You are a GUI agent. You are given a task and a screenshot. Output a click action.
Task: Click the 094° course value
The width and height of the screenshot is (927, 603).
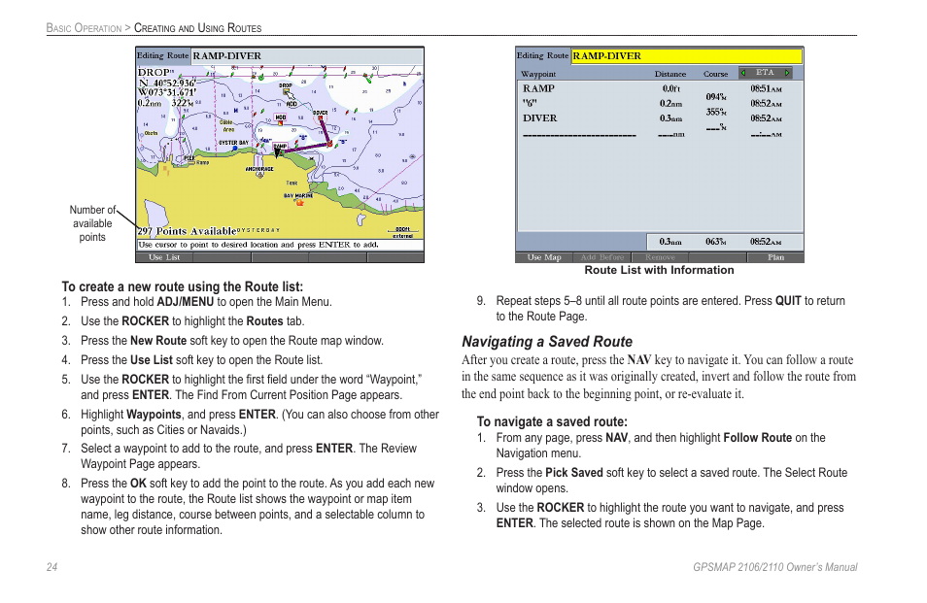click(x=716, y=96)
